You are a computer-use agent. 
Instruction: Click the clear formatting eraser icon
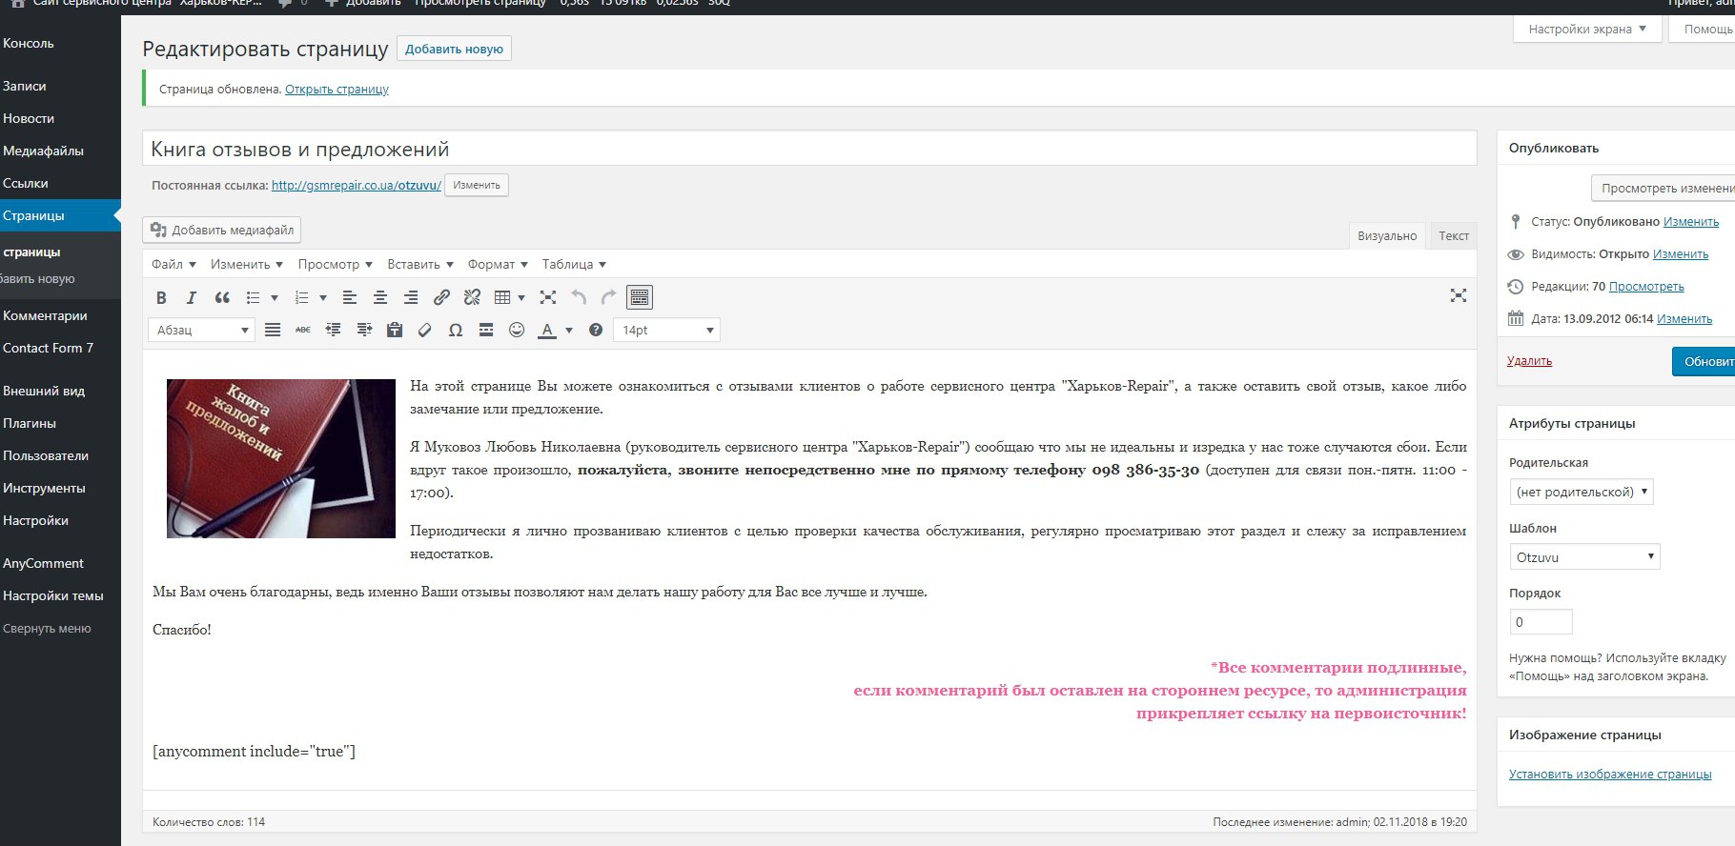click(425, 331)
